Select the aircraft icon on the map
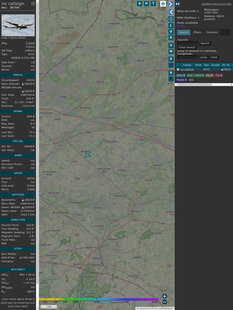The image size is (233, 310). 87,154
